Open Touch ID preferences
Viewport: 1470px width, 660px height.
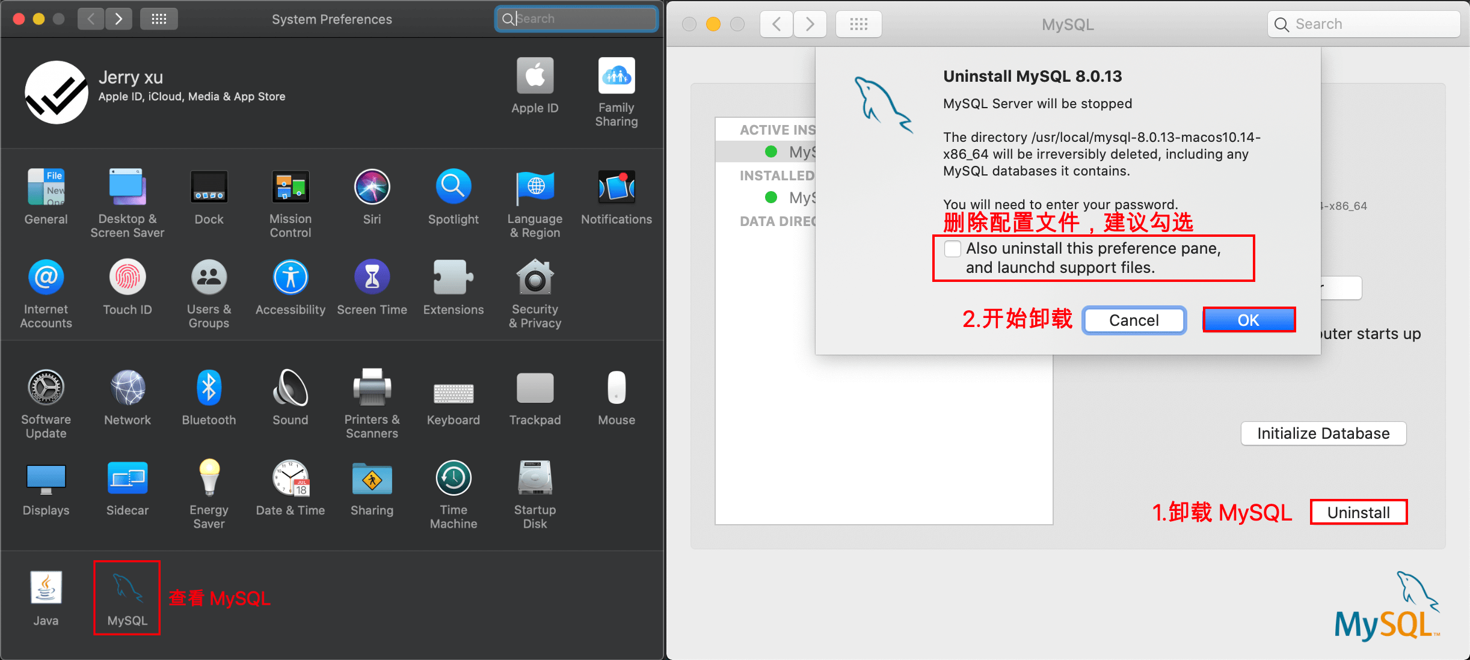pos(128,287)
